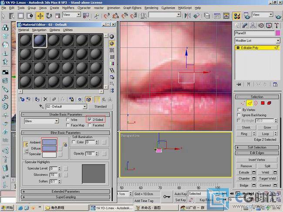
Task: Open Material Editor Utilities menu
Action: pyautogui.click(x=67, y=30)
